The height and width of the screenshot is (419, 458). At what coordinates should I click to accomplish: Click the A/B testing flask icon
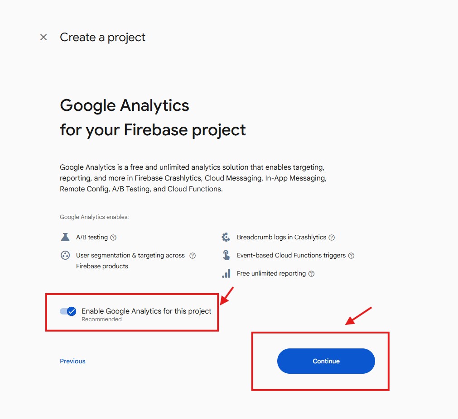[65, 237]
